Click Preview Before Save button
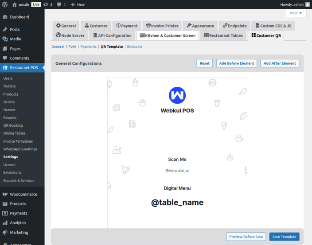Viewport: 312px width, 245px height. pos(246,237)
